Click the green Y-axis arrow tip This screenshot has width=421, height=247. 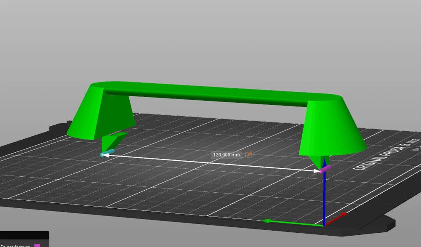265,221
